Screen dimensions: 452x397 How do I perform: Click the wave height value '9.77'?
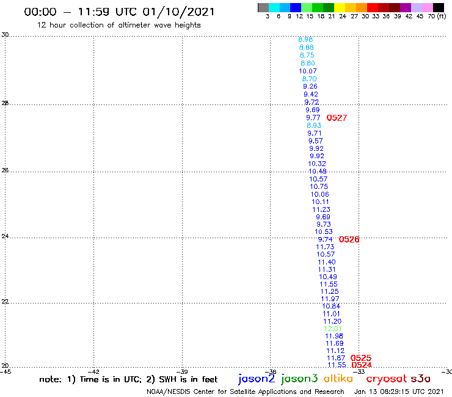pos(313,118)
